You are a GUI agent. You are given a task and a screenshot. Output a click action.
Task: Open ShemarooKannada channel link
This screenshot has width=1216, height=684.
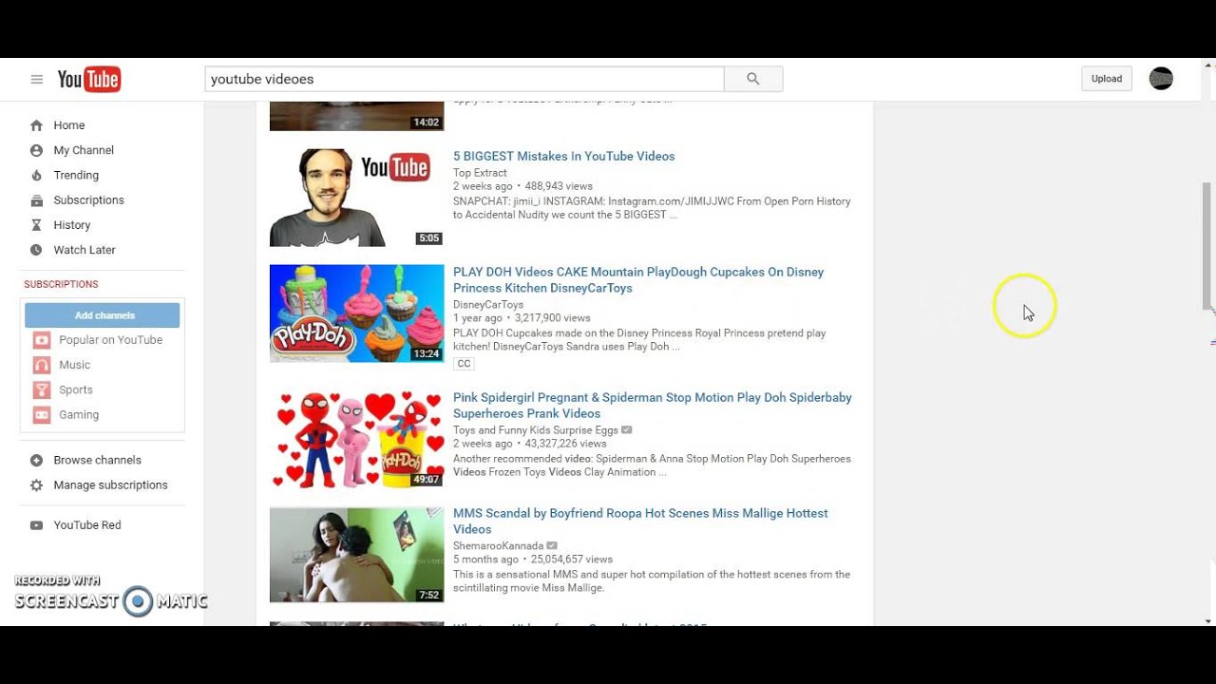(499, 546)
